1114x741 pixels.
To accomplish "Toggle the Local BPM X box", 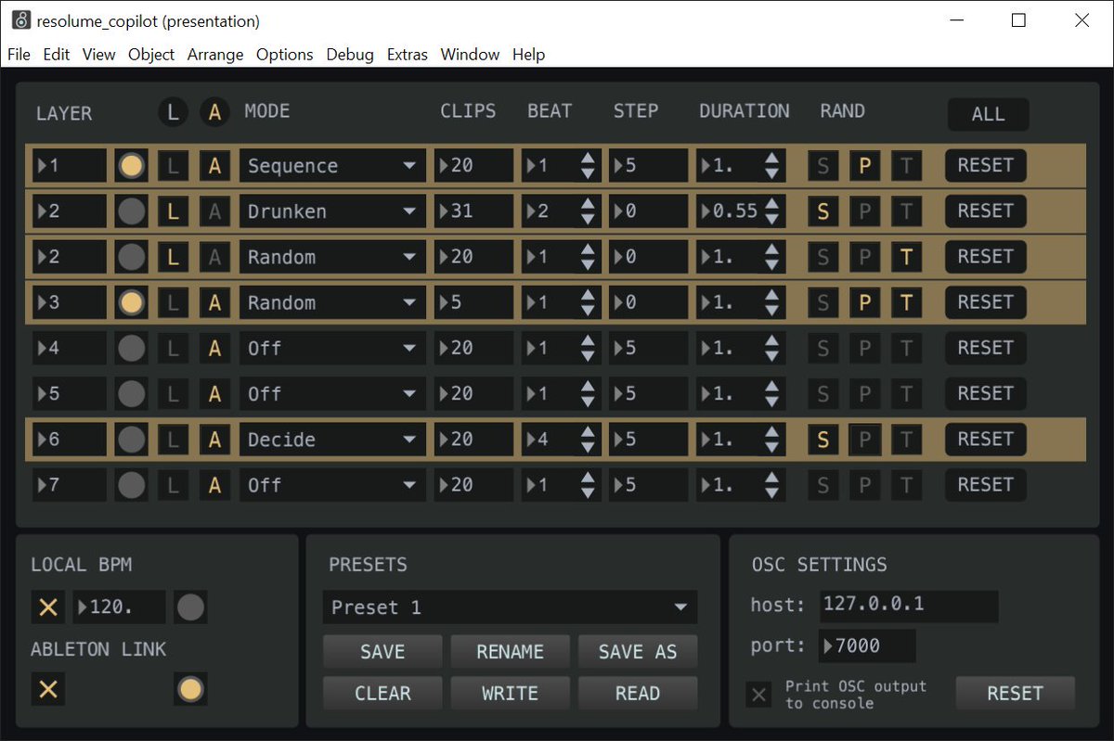I will pos(48,607).
